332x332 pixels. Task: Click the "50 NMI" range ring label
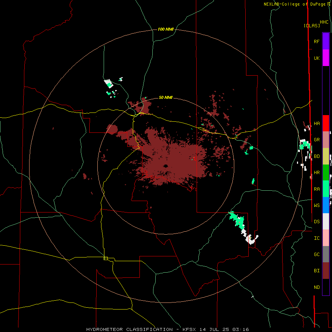pyautogui.click(x=166, y=97)
